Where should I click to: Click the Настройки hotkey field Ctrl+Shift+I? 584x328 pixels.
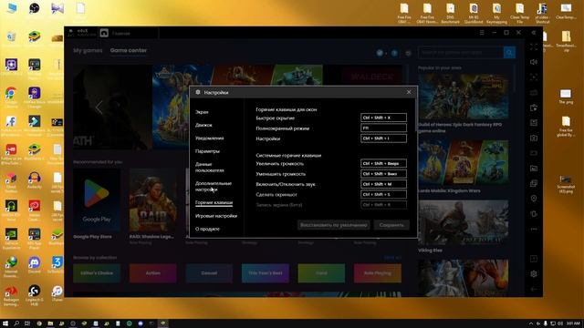pos(383,138)
